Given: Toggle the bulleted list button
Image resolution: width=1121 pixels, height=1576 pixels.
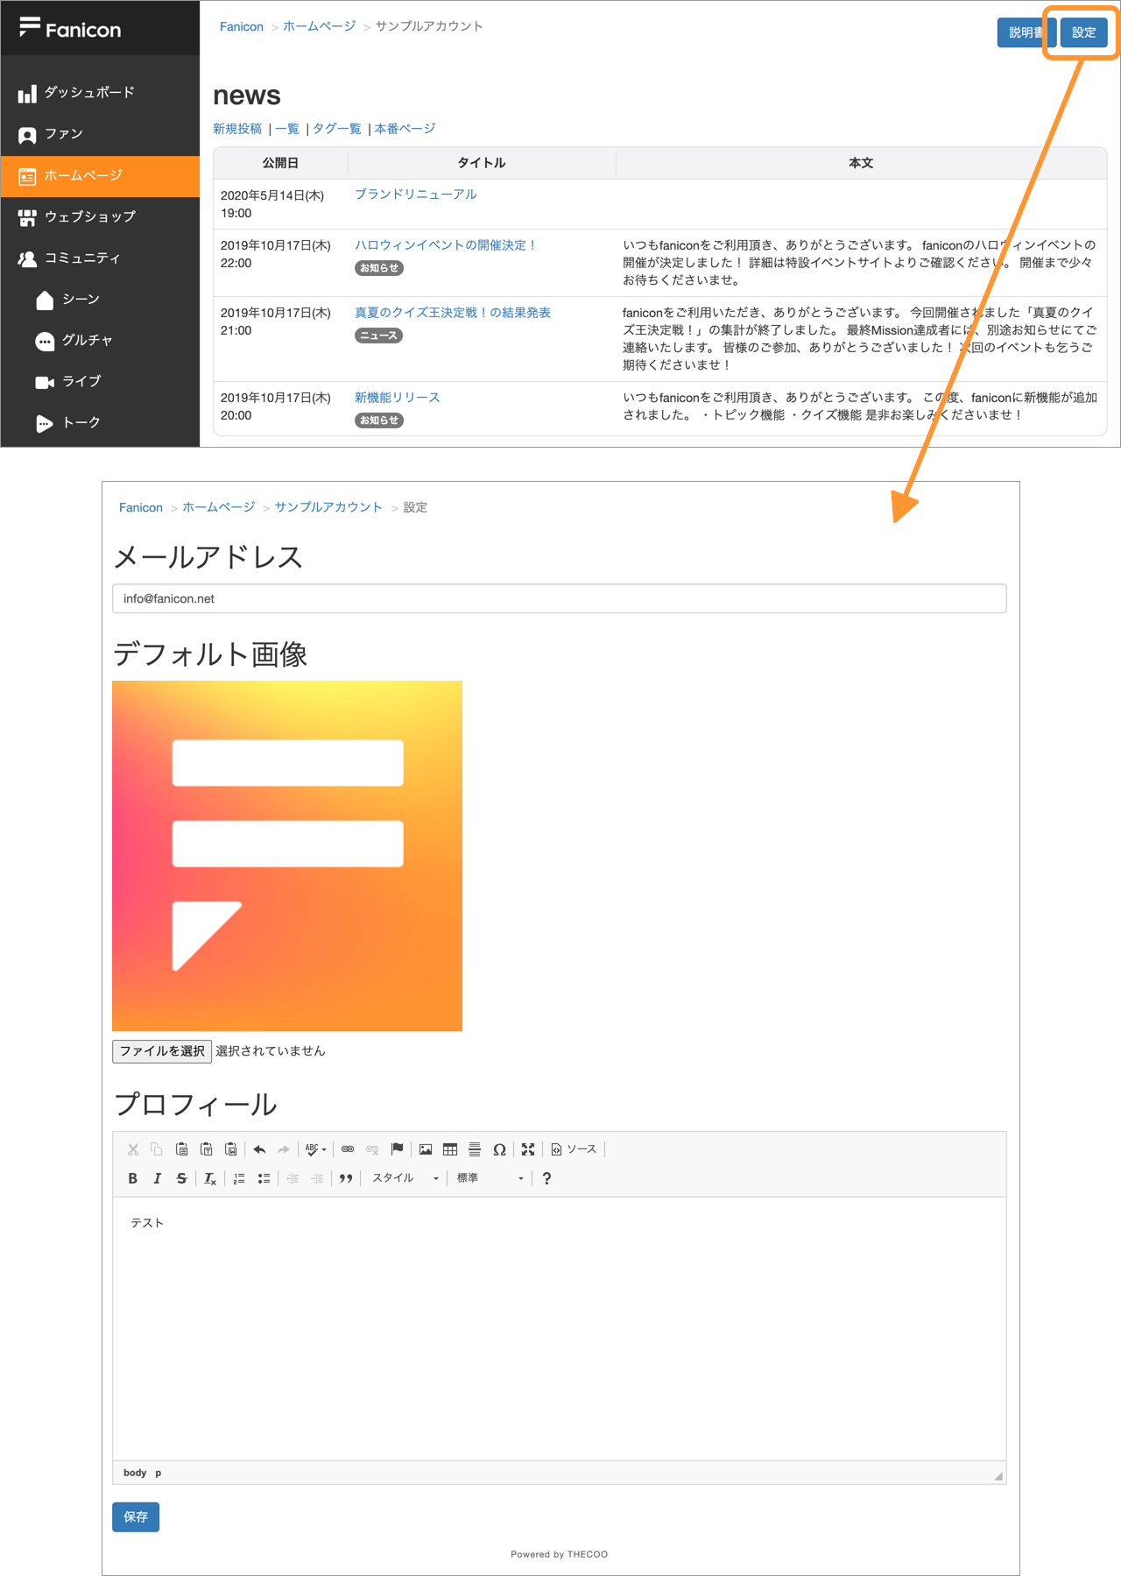Looking at the screenshot, I should (x=264, y=1178).
